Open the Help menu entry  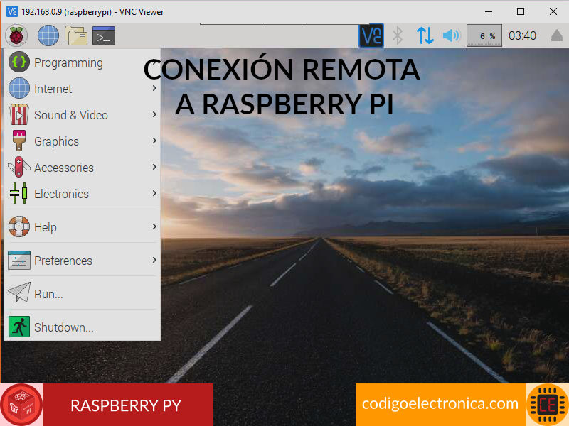(83, 226)
